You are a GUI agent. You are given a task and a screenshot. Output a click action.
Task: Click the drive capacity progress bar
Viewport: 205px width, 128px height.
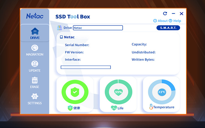click(86, 67)
